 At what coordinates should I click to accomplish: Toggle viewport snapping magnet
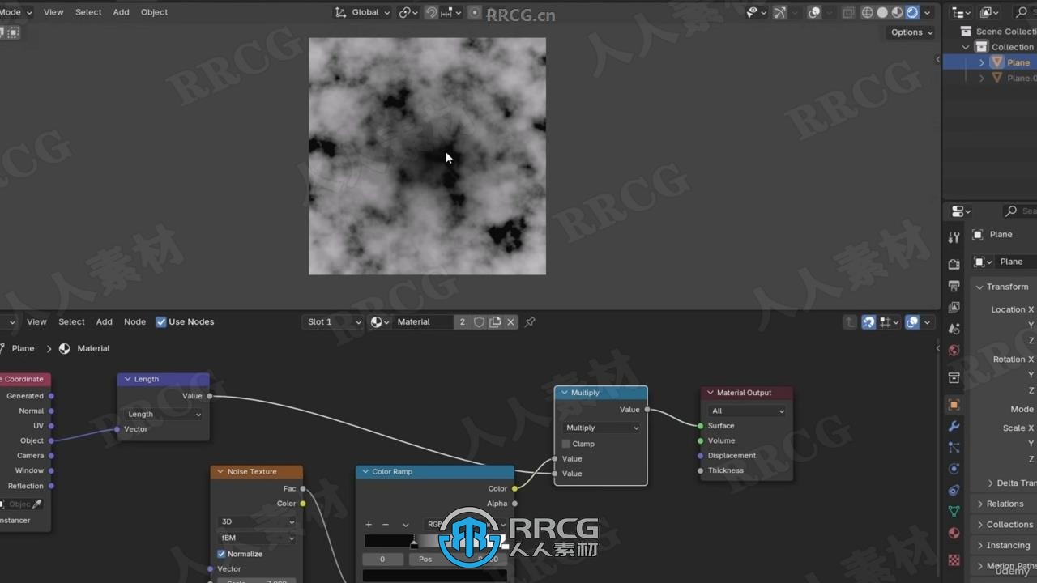(x=432, y=12)
